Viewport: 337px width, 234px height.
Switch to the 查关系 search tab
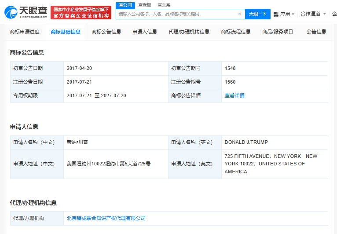164,5
